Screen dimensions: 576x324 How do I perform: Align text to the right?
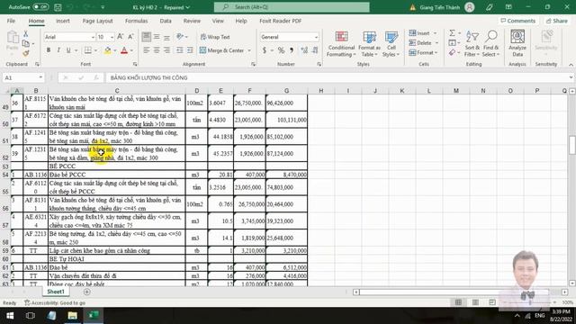click(x=166, y=50)
